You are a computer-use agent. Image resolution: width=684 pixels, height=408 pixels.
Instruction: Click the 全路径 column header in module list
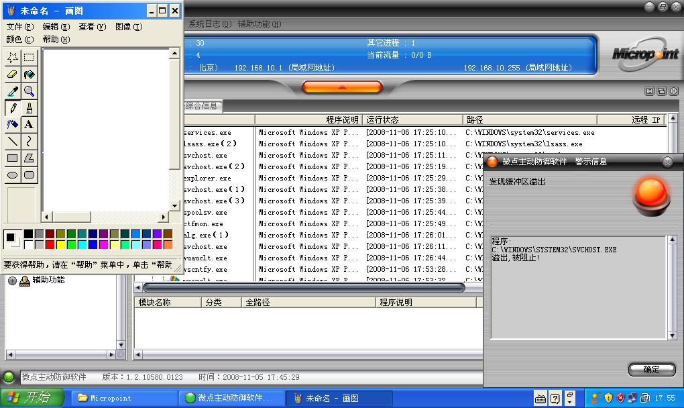[x=309, y=303]
